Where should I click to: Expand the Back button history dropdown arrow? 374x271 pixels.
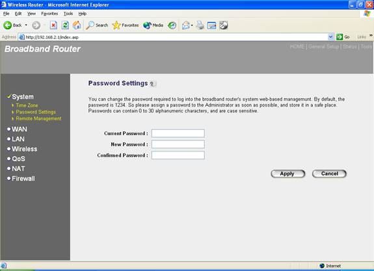tap(26, 25)
